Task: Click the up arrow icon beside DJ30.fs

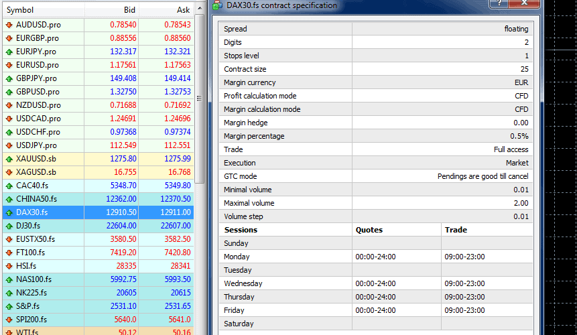Action: (9, 226)
